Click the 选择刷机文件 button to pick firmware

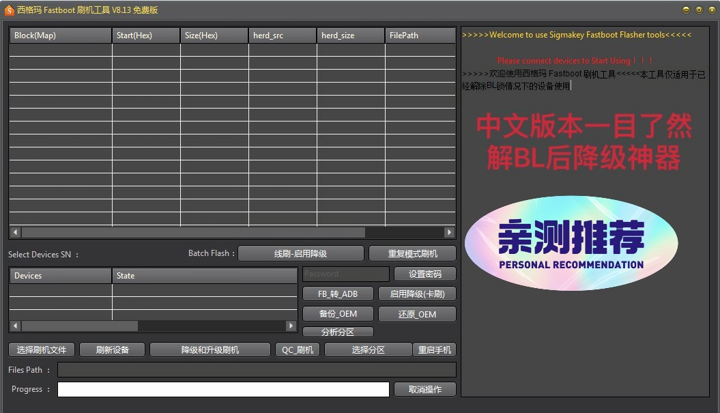42,350
